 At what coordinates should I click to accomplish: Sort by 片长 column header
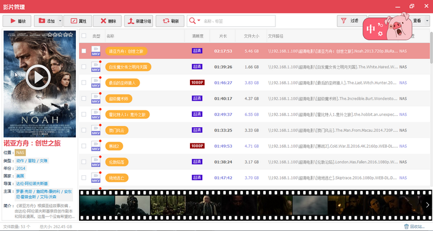[223, 36]
